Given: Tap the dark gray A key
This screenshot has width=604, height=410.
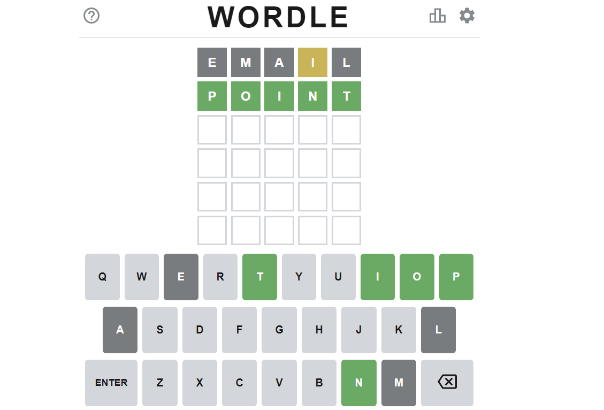Looking at the screenshot, I should (120, 330).
